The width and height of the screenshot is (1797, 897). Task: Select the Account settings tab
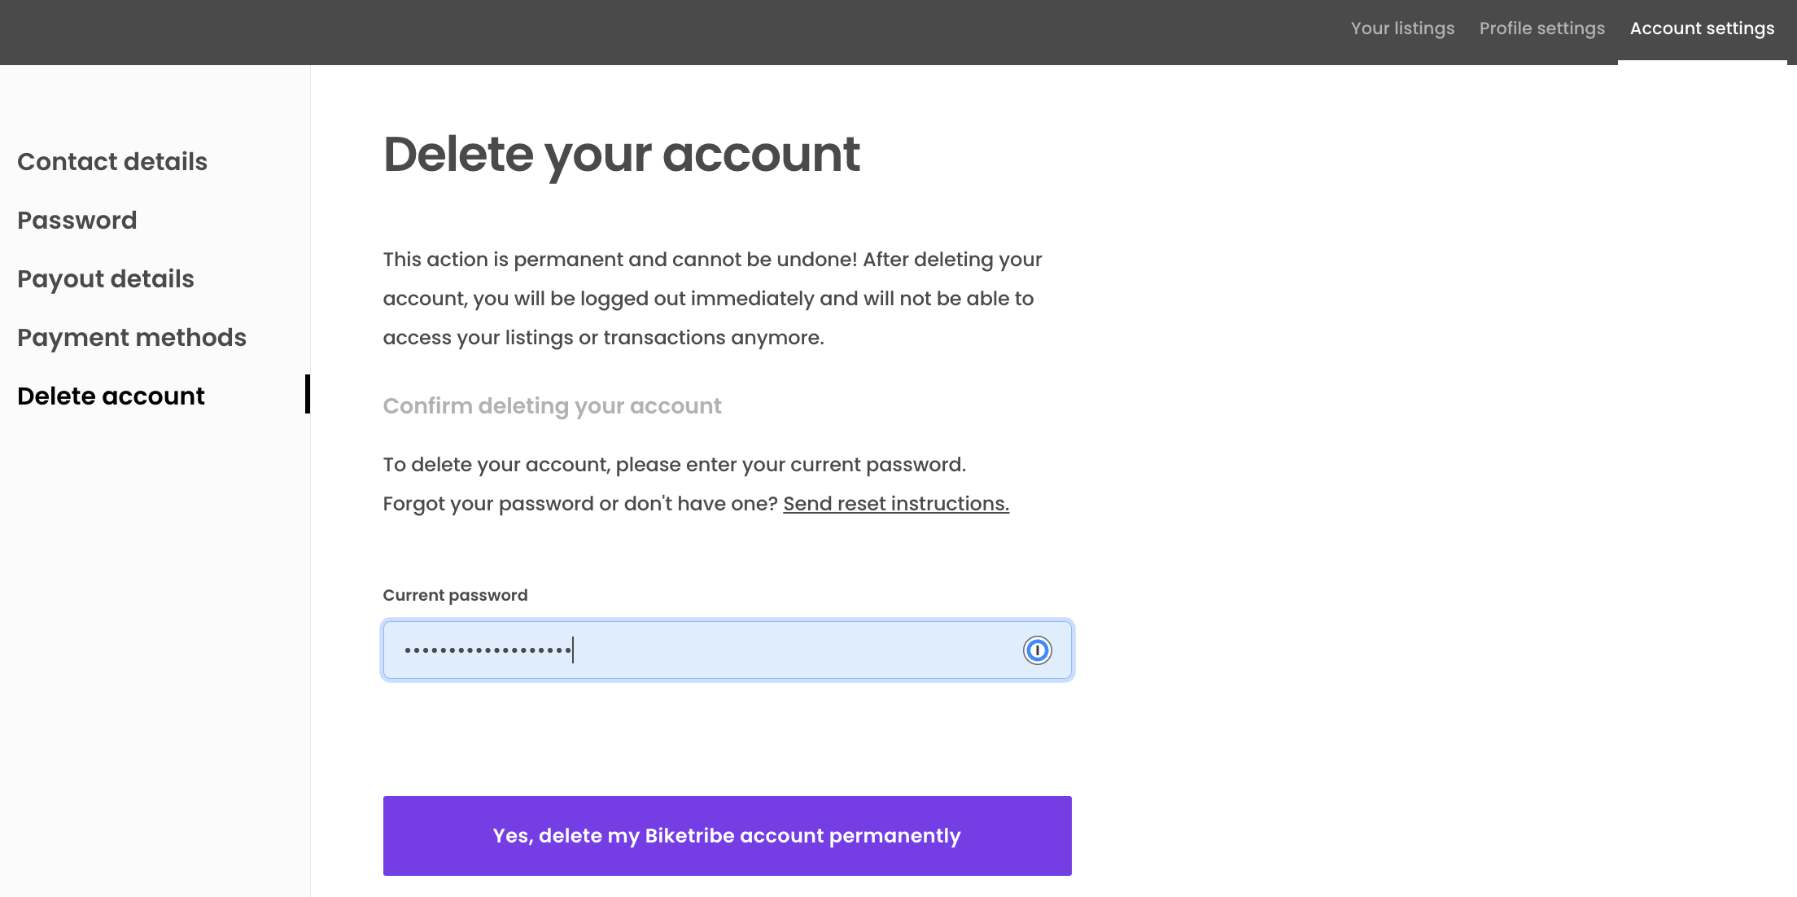(x=1702, y=28)
